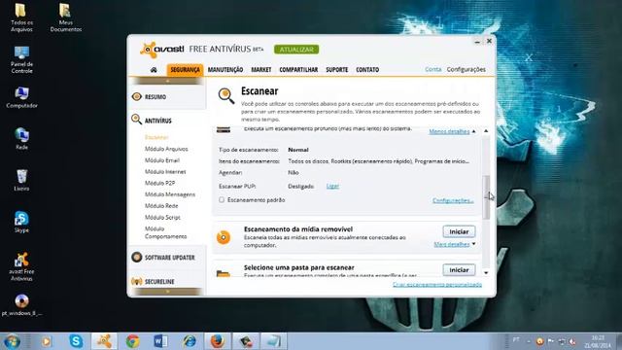Click taskbar clock and date
The width and height of the screenshot is (622, 350).
pos(598,341)
